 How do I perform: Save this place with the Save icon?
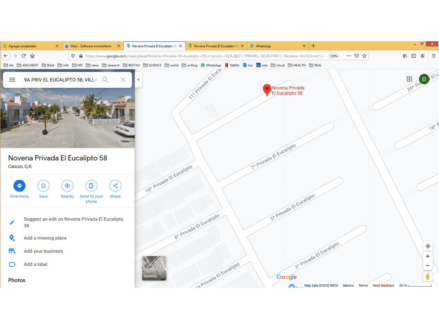(43, 186)
